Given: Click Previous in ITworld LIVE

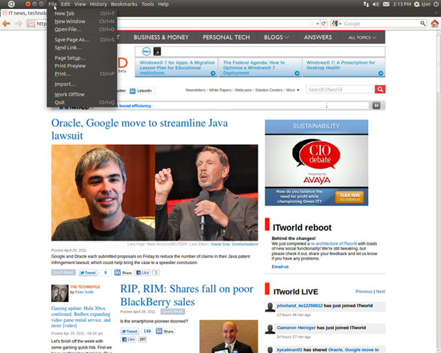Looking at the screenshot, I should [x=364, y=292].
